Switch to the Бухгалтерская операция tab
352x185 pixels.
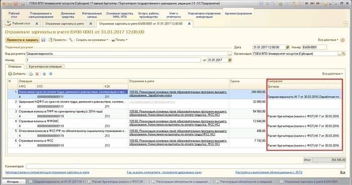pos(45,67)
